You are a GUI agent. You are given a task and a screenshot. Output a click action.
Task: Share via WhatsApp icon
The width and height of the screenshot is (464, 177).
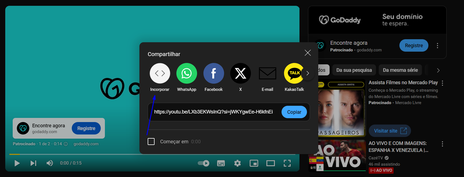tap(187, 73)
